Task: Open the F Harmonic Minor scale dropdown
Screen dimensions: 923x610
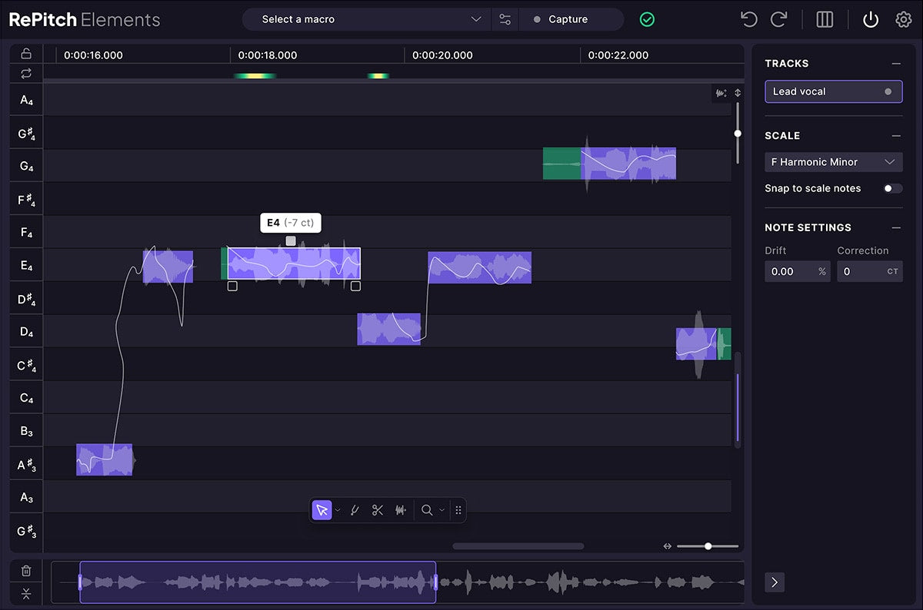Action: [833, 162]
